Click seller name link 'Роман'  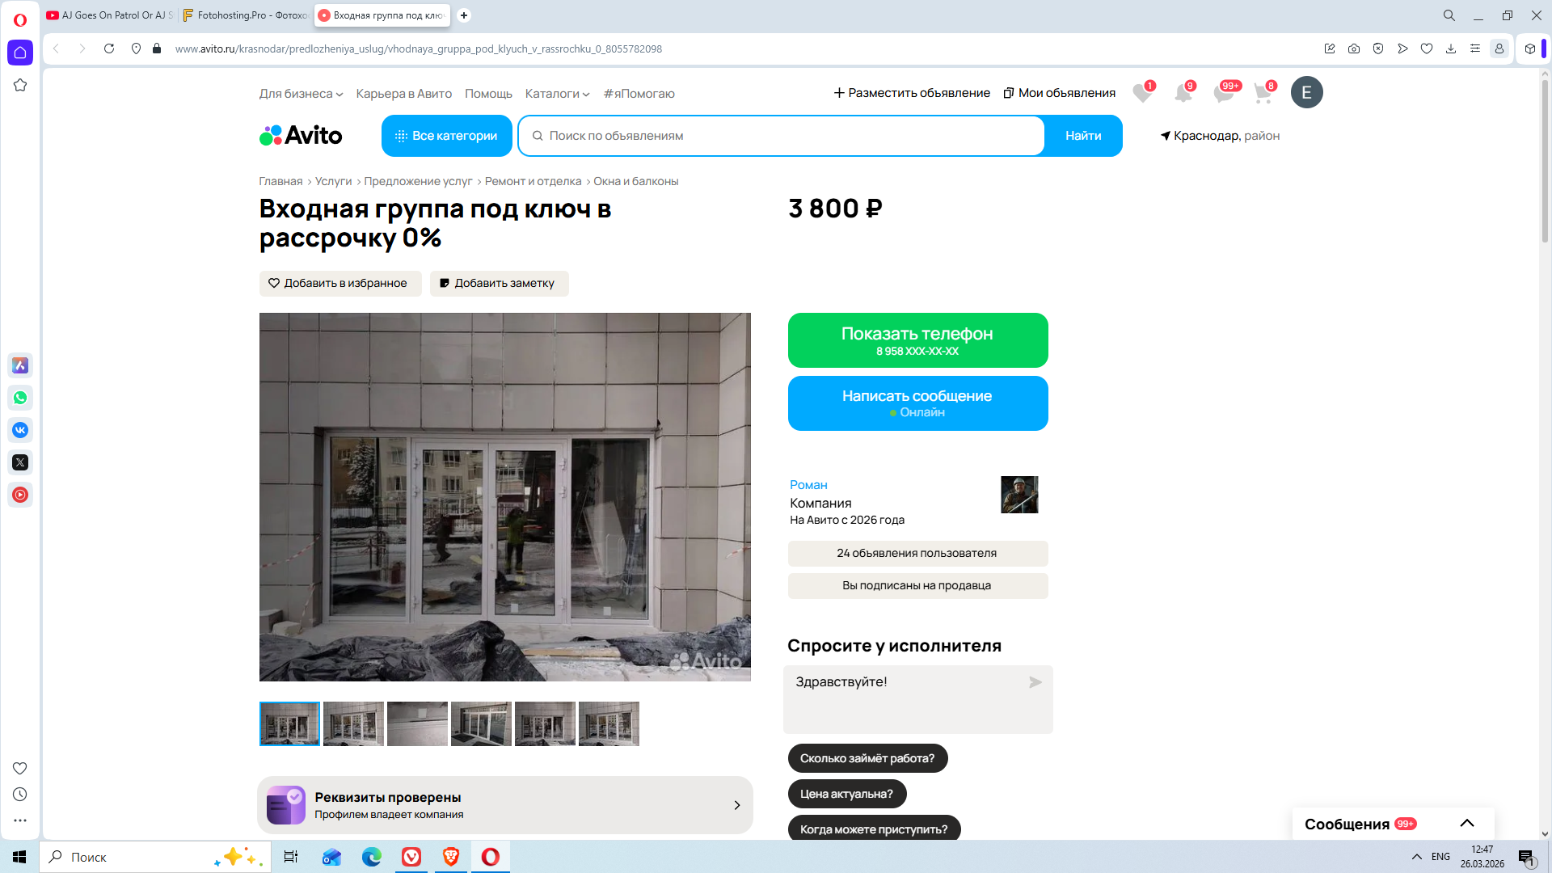(x=808, y=485)
